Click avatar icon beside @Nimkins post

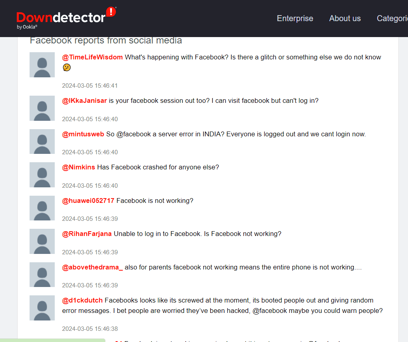42,175
